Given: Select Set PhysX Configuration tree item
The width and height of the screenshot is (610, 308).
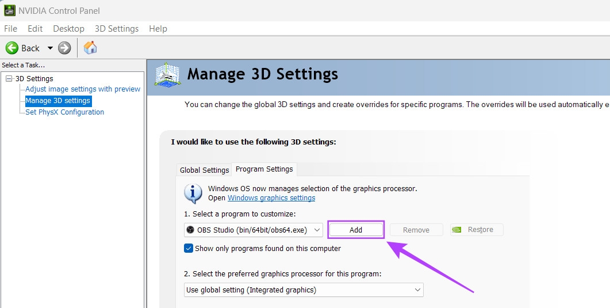Looking at the screenshot, I should click(64, 112).
